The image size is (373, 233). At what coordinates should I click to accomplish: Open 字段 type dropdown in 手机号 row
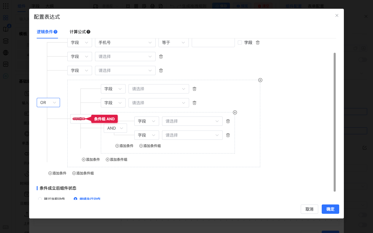coord(80,43)
